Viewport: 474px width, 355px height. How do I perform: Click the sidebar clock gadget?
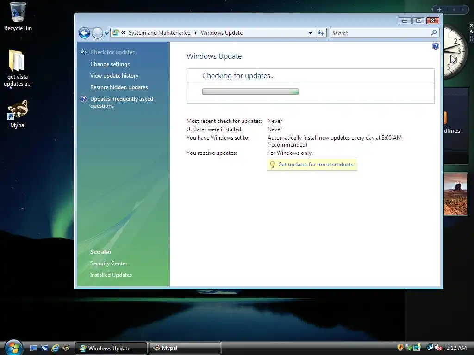coord(455,52)
